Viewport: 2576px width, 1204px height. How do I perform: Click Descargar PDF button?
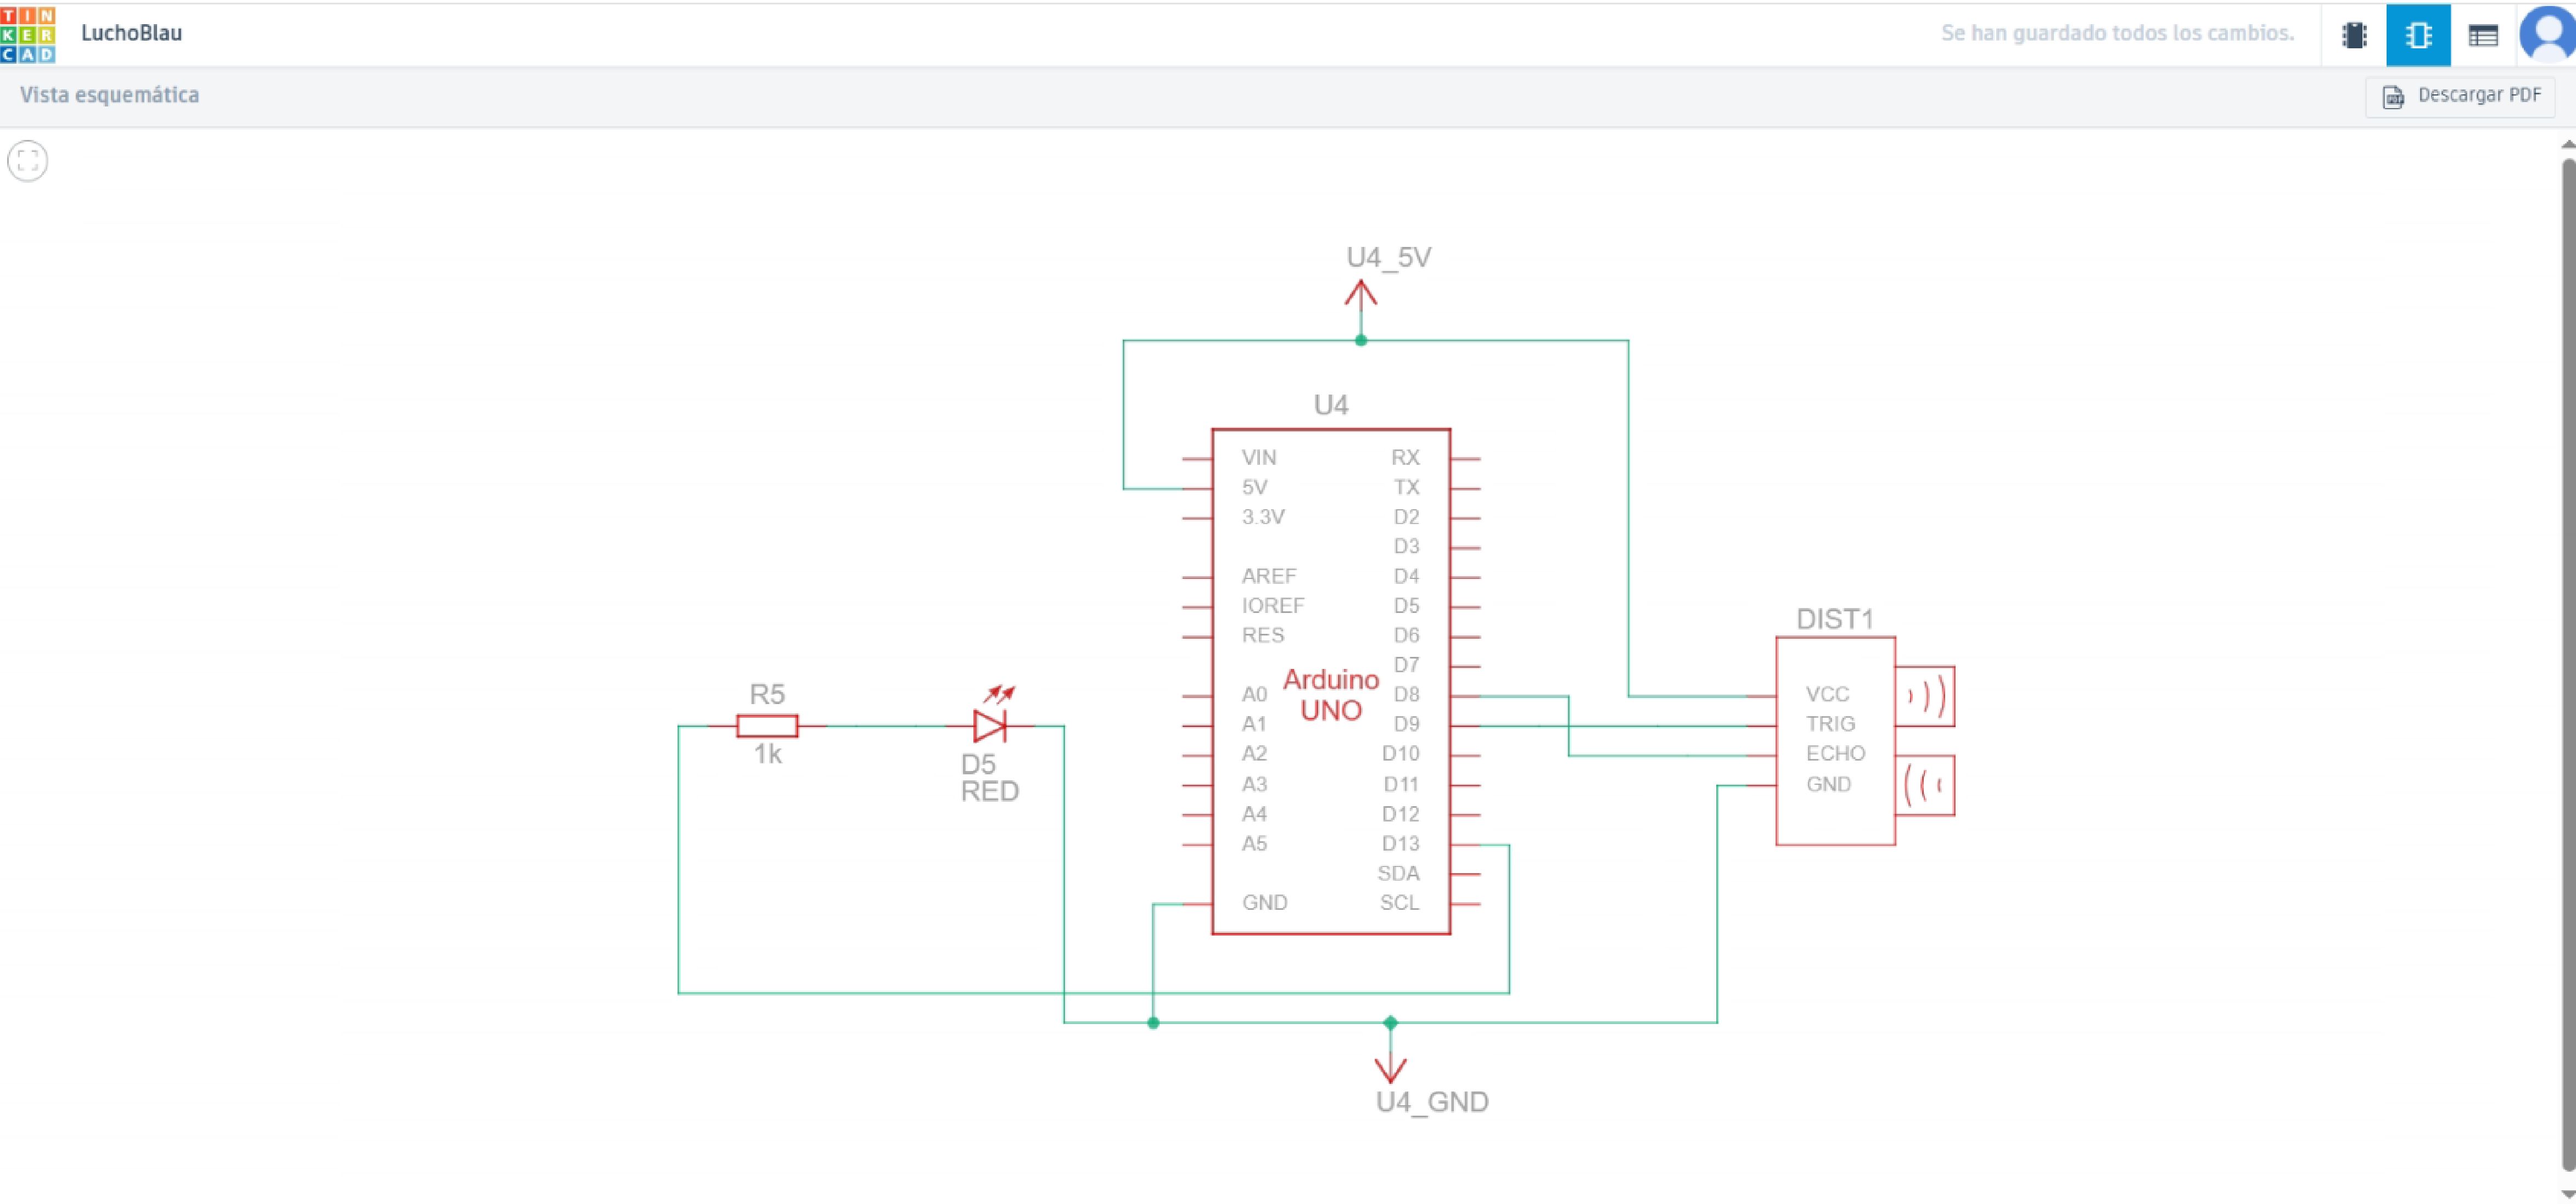pyautogui.click(x=2461, y=96)
